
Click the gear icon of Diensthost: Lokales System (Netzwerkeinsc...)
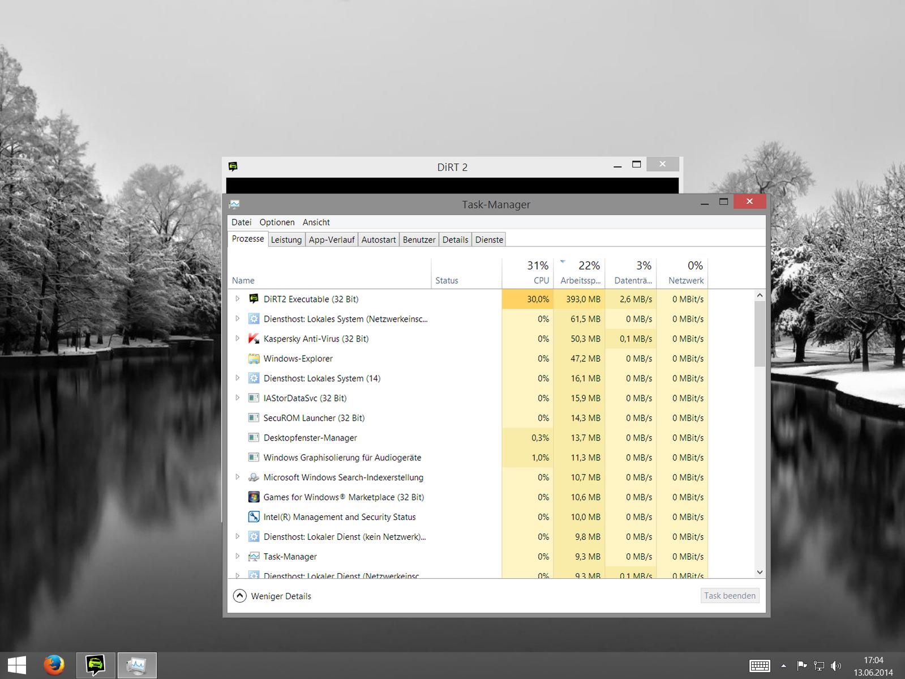tap(254, 319)
